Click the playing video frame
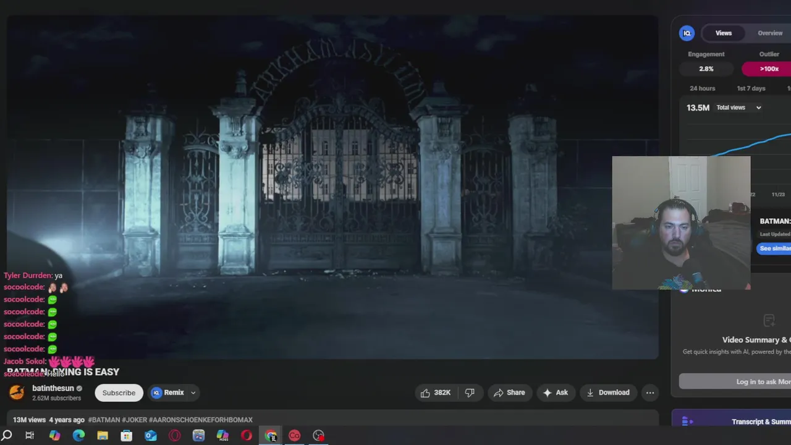 (332, 187)
